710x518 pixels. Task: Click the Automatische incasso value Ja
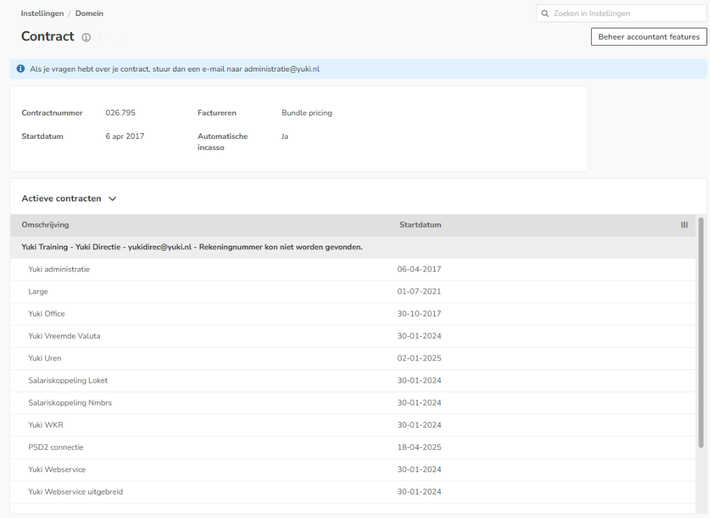pyautogui.click(x=285, y=136)
